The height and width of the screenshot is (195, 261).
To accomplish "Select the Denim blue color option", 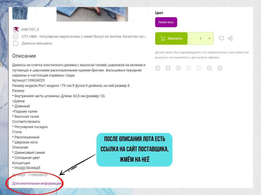I will [166, 22].
